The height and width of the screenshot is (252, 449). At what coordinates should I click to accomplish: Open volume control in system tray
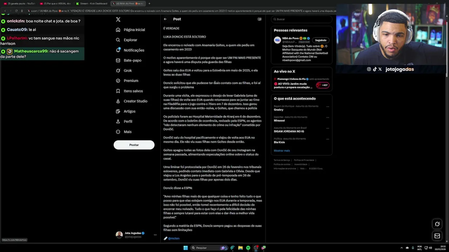click(430, 248)
